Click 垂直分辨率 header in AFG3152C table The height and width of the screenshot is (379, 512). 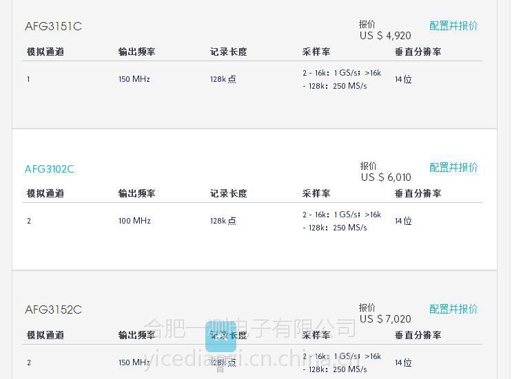point(418,336)
